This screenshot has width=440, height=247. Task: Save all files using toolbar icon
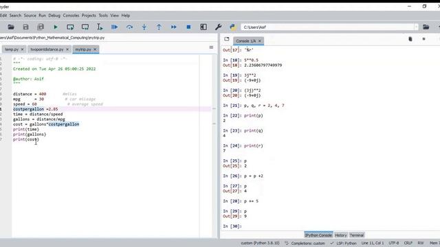click(41, 27)
